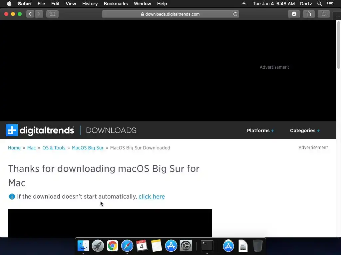Click the Safari compass icon in the Dock
The height and width of the screenshot is (255, 341).
127,246
